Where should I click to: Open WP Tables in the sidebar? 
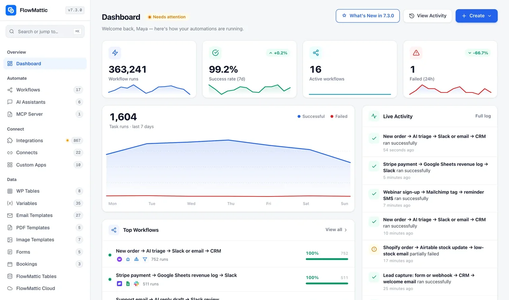45,191
